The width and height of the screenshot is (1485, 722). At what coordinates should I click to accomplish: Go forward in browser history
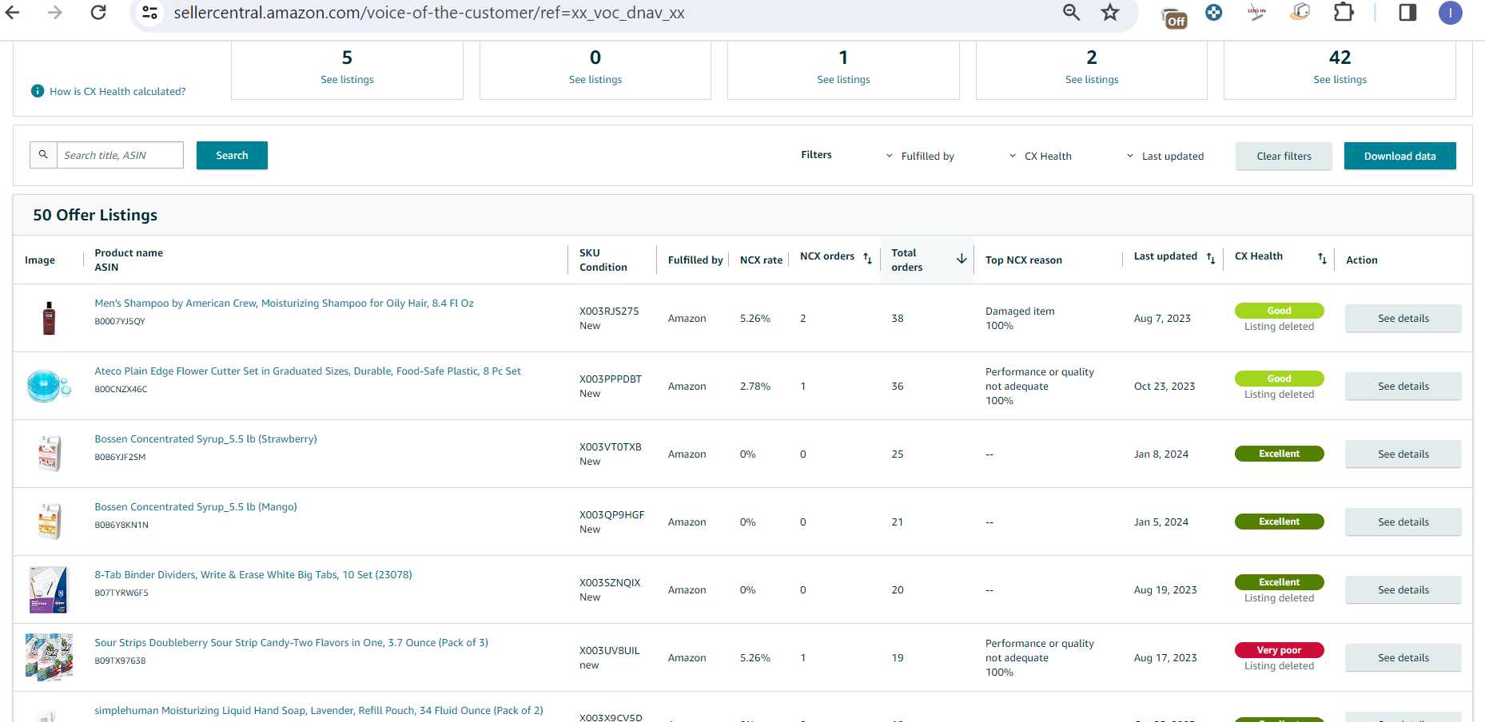click(x=54, y=13)
